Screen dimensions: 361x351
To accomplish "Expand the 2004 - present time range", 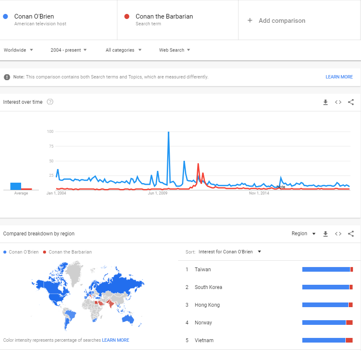I will 68,50.
